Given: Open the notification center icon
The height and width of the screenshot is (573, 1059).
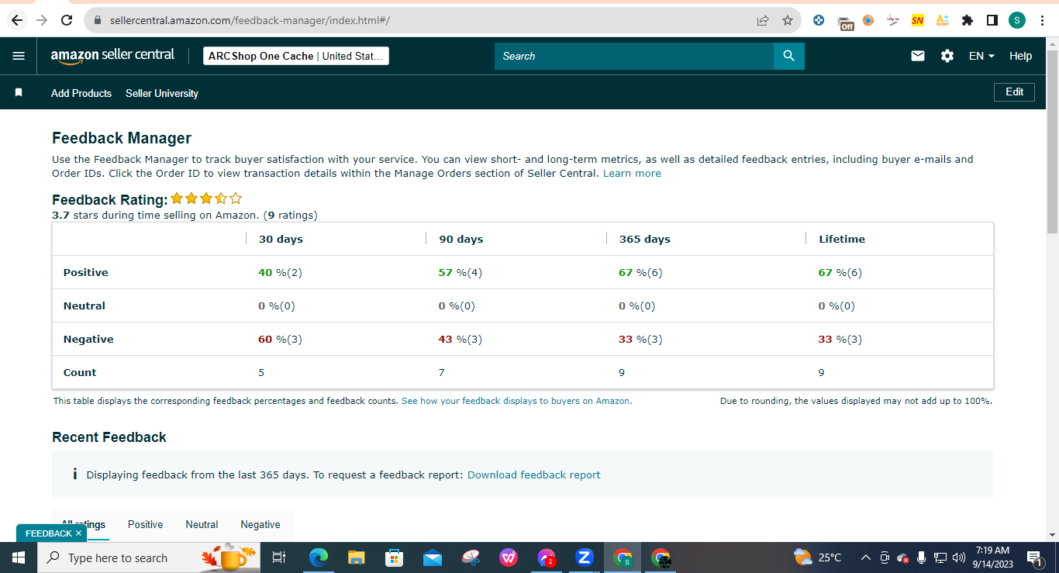Looking at the screenshot, I should [x=1034, y=557].
